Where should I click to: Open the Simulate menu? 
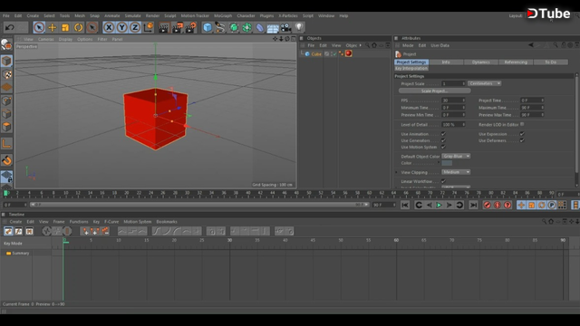(x=133, y=16)
